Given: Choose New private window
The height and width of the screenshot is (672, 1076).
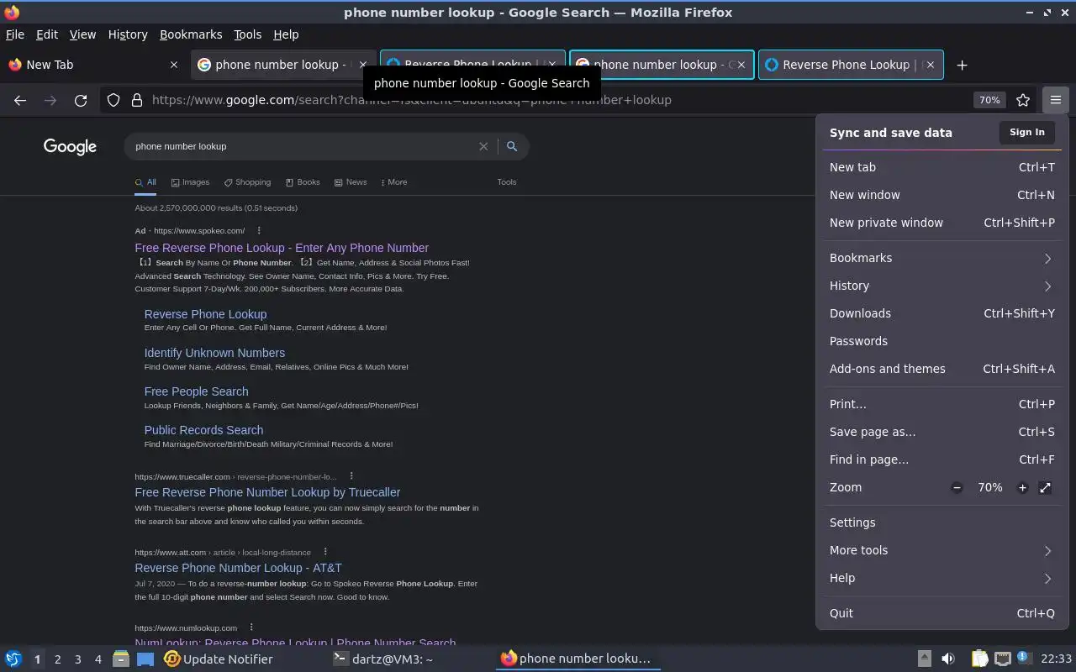Looking at the screenshot, I should click(x=941, y=223).
